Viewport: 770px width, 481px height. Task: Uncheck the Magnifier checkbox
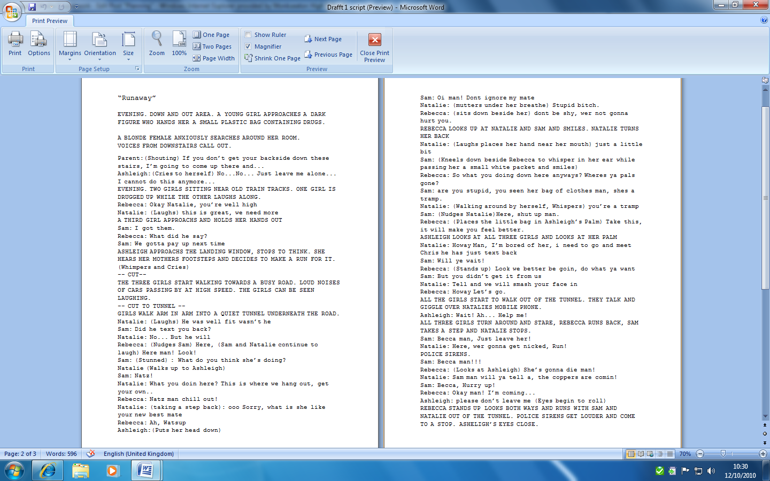point(248,46)
